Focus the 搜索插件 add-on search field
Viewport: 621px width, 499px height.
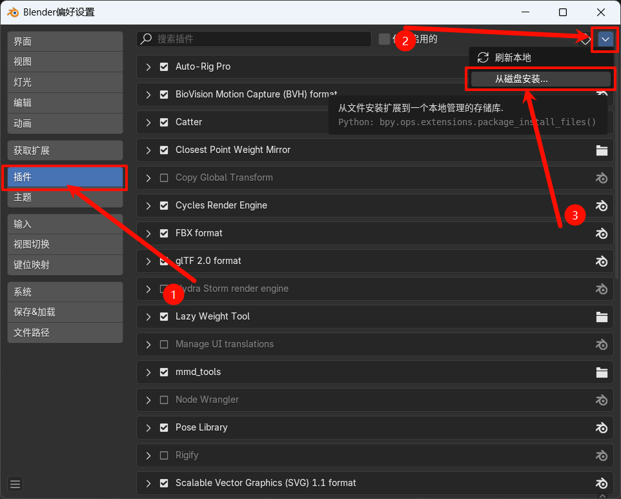pos(254,39)
